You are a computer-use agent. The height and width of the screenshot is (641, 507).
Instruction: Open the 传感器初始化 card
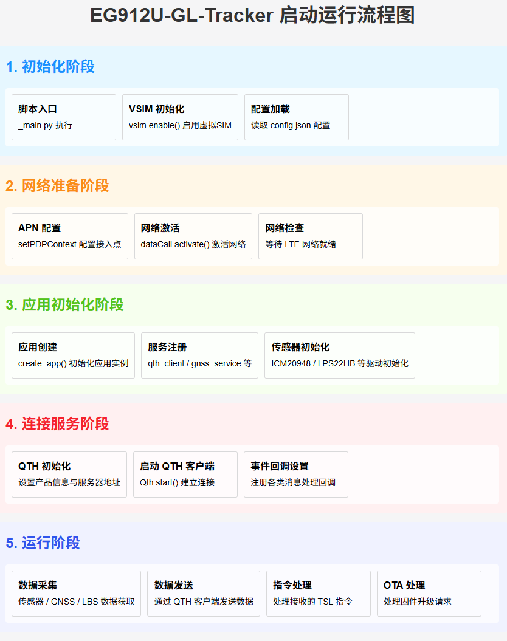coord(339,355)
